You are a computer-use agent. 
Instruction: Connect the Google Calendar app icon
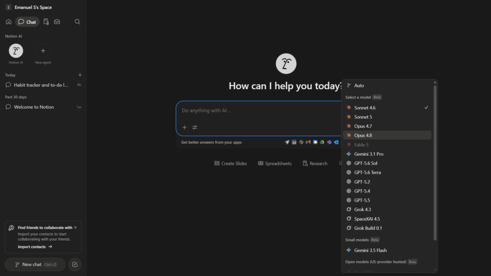coord(316,142)
